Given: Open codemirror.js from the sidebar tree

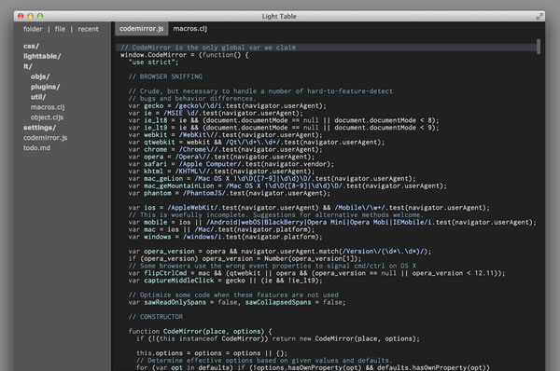Looking at the screenshot, I should (x=46, y=138).
